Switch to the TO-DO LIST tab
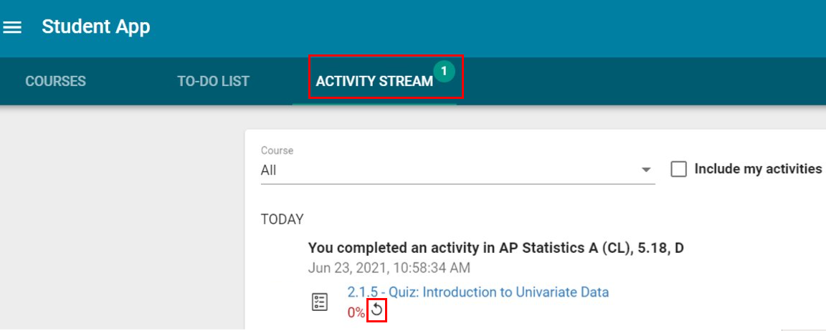The image size is (826, 331). pyautogui.click(x=214, y=82)
